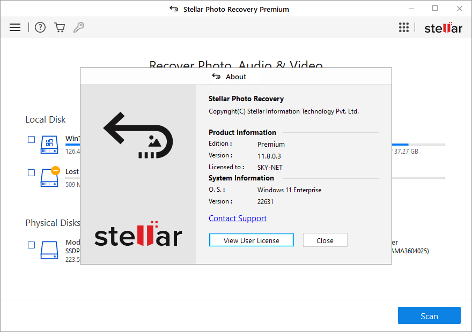Minimize the Stellar Photo Recovery window
The width and height of the screenshot is (472, 332).
pyautogui.click(x=411, y=9)
